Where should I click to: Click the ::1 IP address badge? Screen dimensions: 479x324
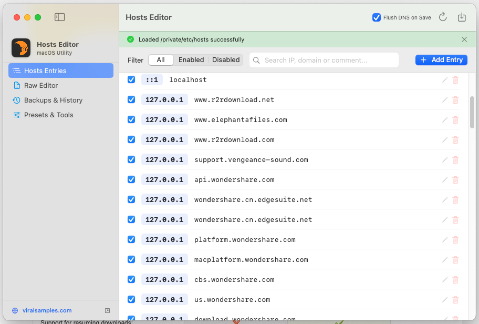152,80
